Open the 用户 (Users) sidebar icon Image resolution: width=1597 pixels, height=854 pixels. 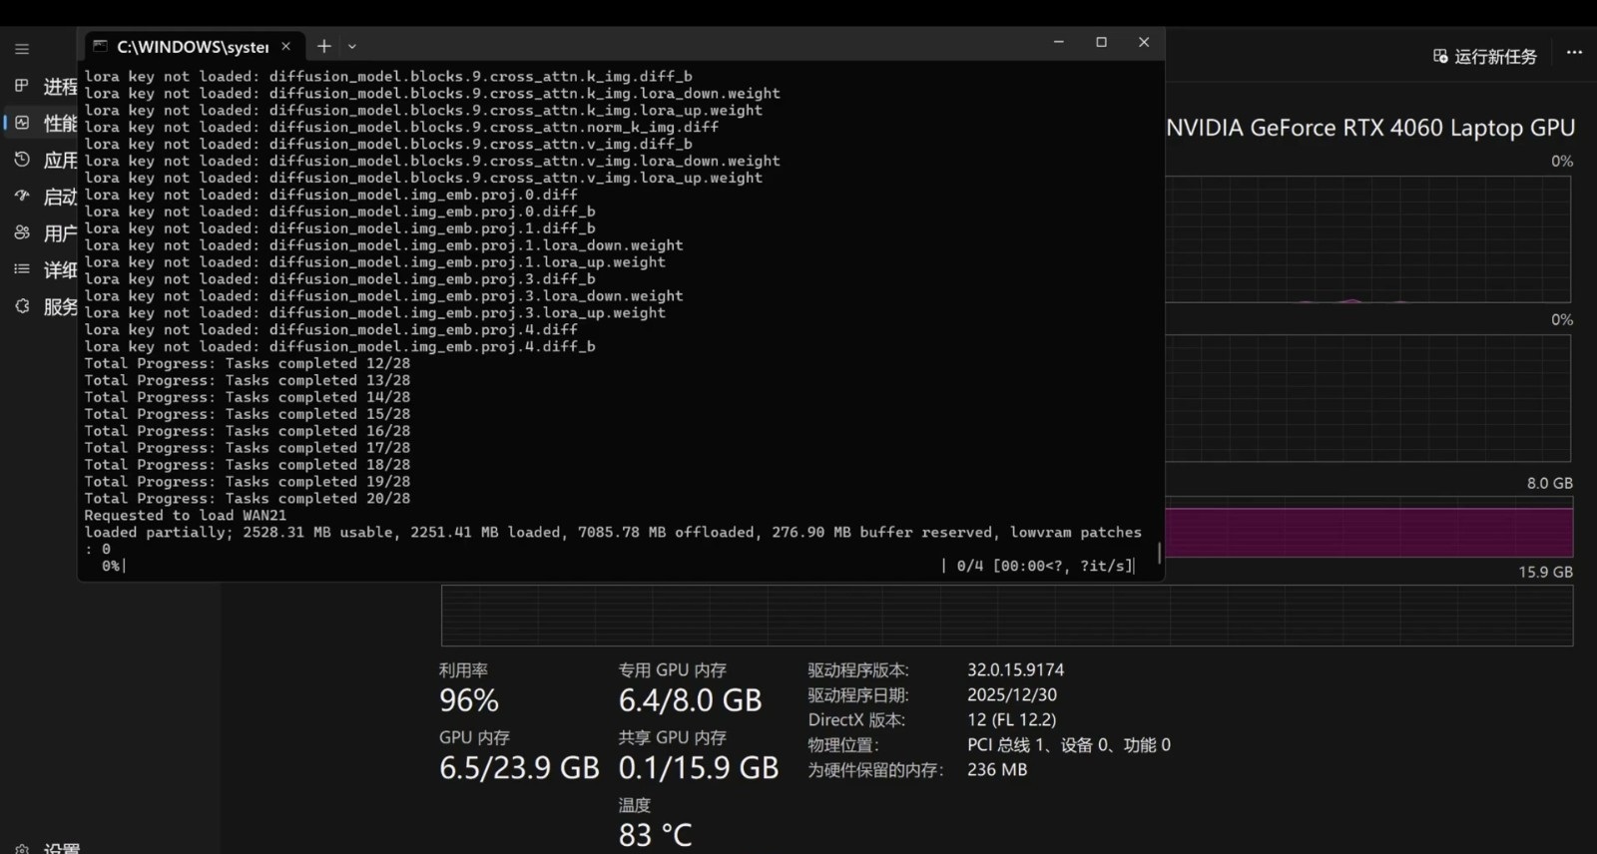point(22,232)
